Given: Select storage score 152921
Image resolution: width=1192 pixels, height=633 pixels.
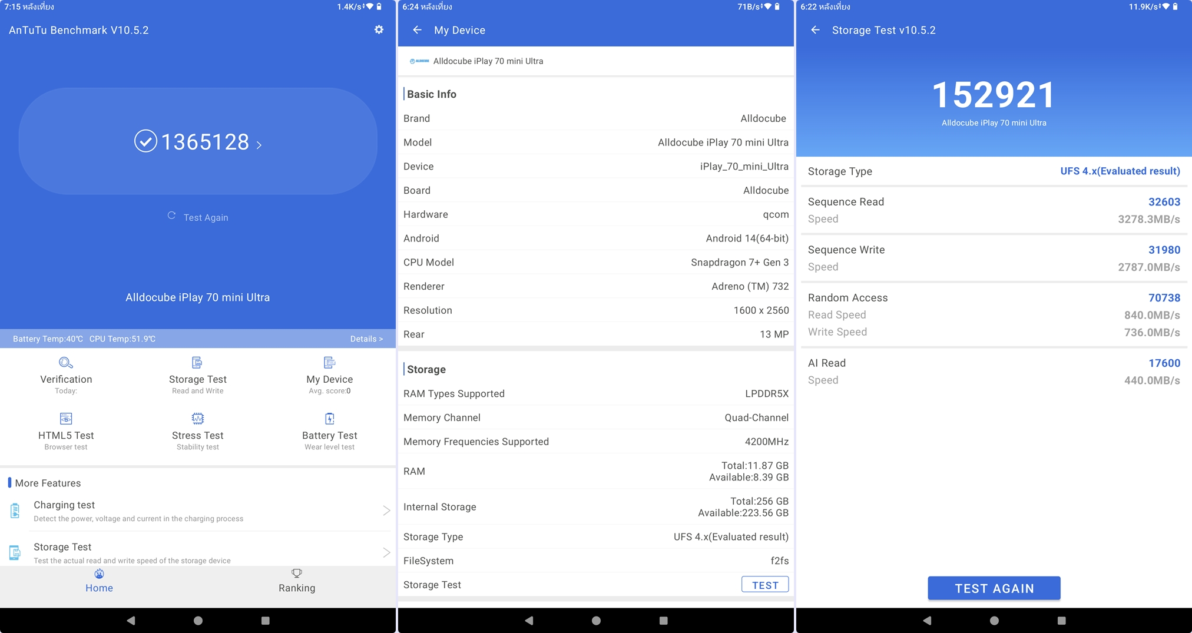Looking at the screenshot, I should [994, 95].
